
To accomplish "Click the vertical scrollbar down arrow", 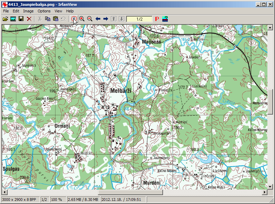I will click(x=270, y=187).
